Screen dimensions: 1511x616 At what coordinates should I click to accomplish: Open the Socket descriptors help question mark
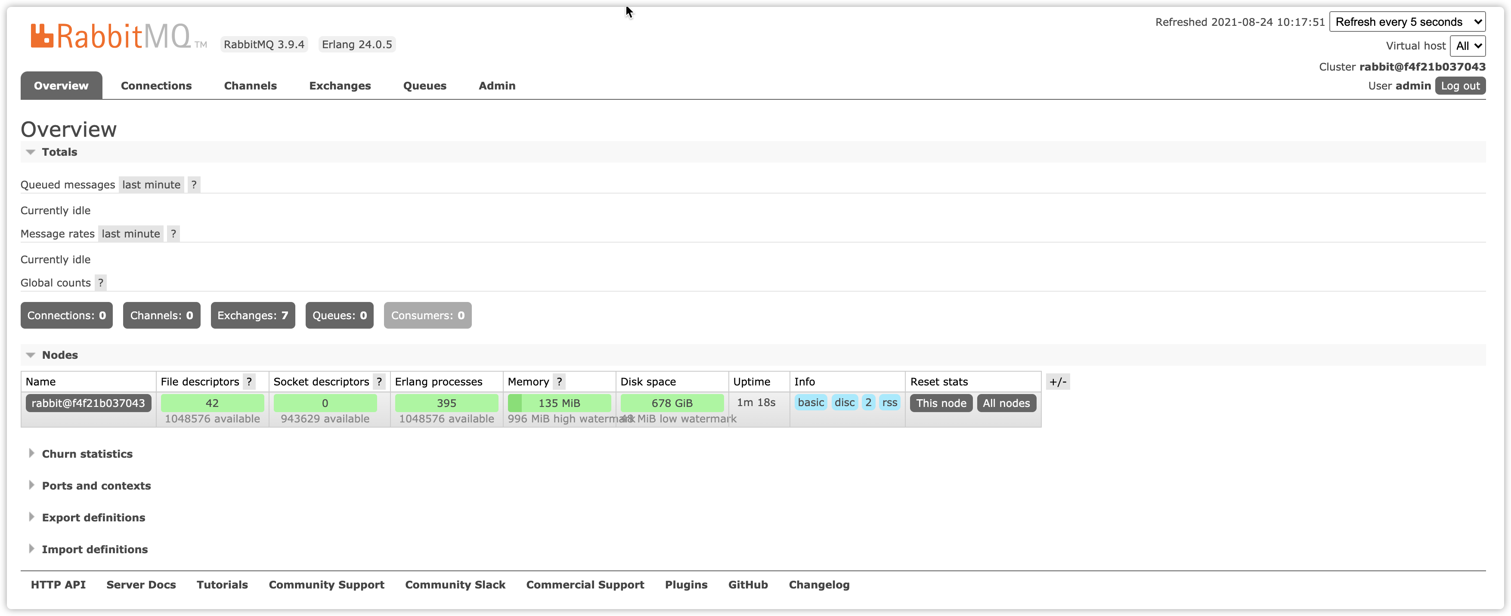380,382
